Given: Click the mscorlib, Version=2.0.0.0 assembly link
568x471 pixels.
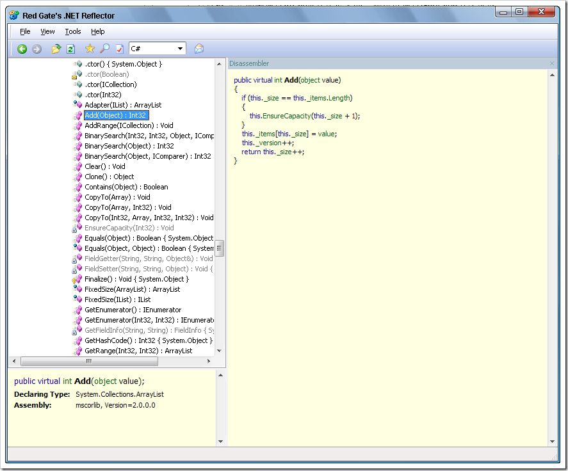Looking at the screenshot, I should 115,405.
